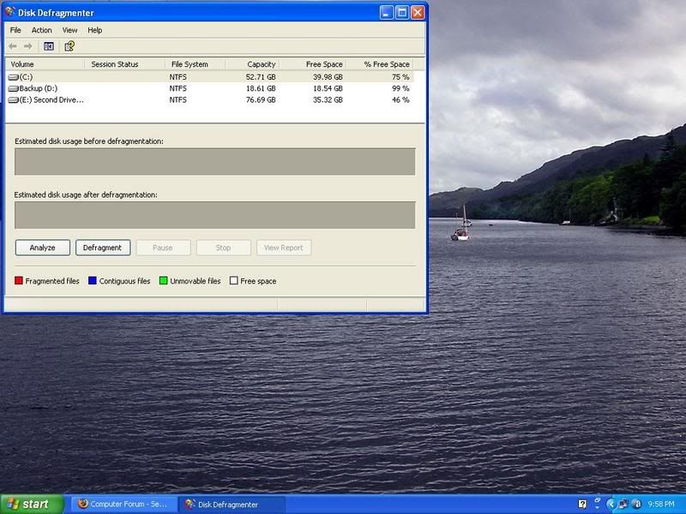Open the File menu
Viewport: 686px width, 514px height.
click(x=15, y=30)
